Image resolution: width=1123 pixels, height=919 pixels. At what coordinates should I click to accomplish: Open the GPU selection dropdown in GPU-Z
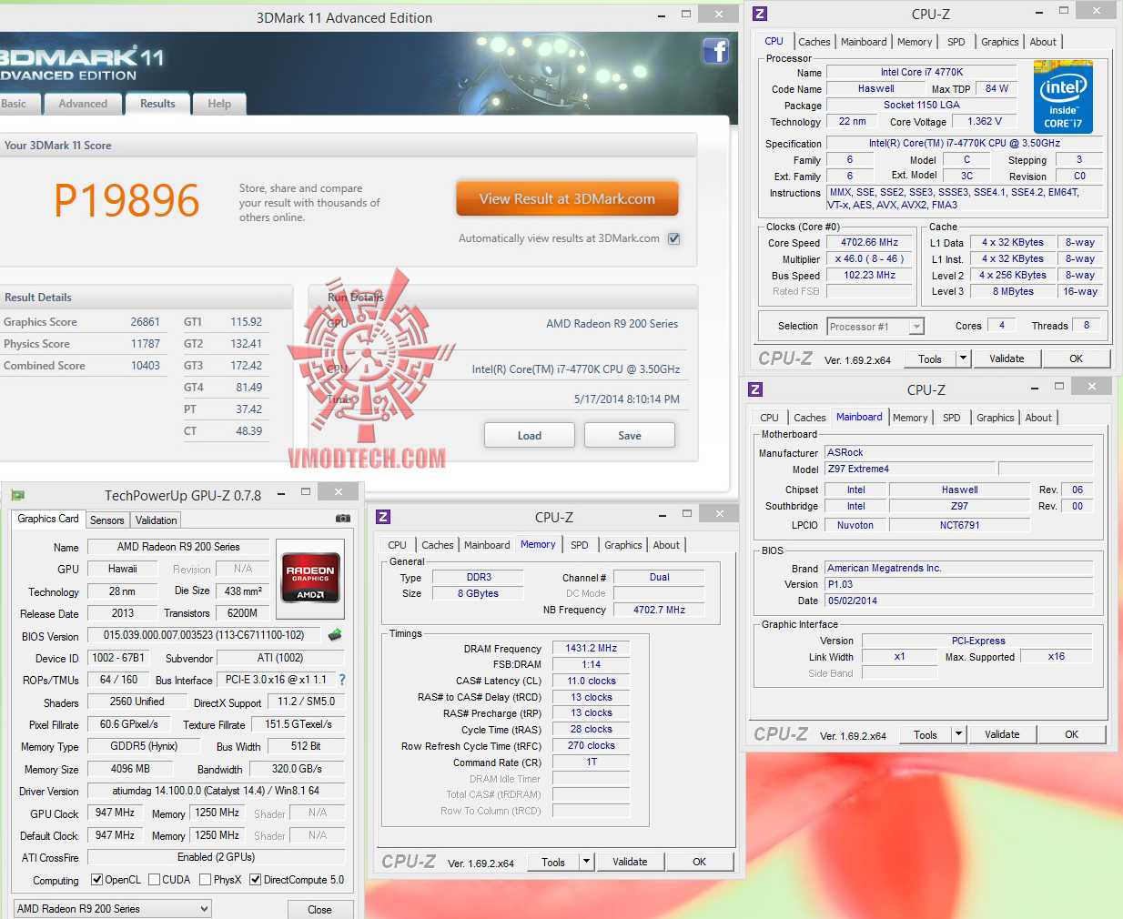tap(113, 908)
